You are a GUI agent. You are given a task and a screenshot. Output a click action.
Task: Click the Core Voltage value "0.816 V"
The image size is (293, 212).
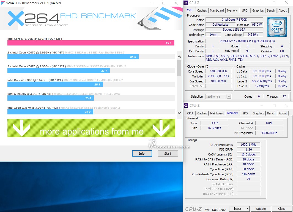point(253,34)
